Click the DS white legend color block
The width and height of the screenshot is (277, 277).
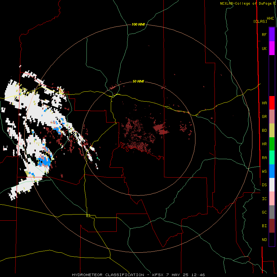coord(272,185)
